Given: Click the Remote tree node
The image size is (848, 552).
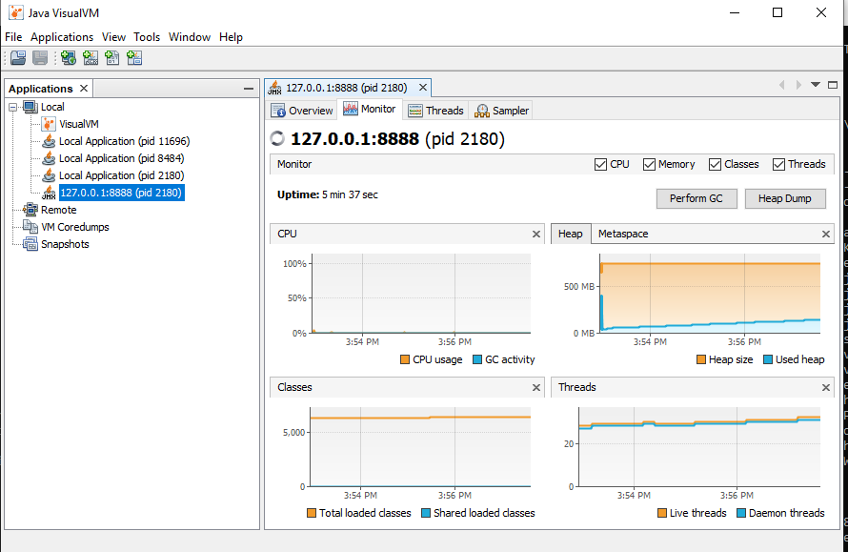Looking at the screenshot, I should click(x=58, y=210).
